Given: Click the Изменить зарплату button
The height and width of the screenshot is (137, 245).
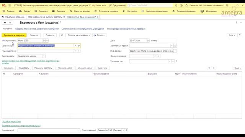Looking at the screenshot, I should click(x=43, y=68).
